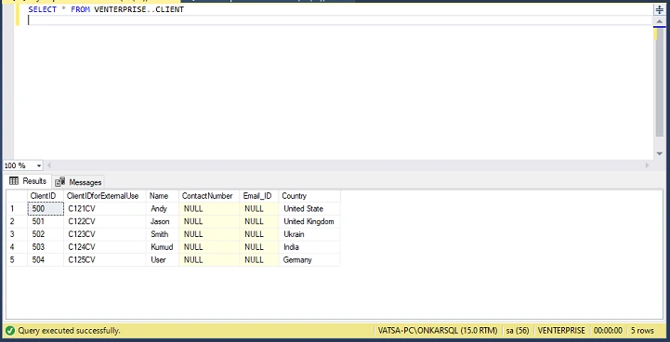This screenshot has height=342, width=670.
Task: Click the cell C125CV
Action: tap(105, 260)
